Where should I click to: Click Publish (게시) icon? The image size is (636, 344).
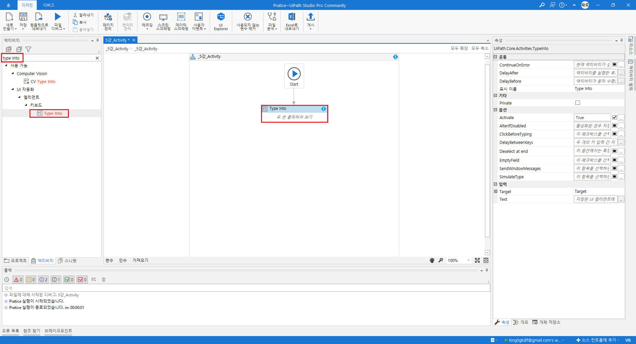tap(310, 17)
